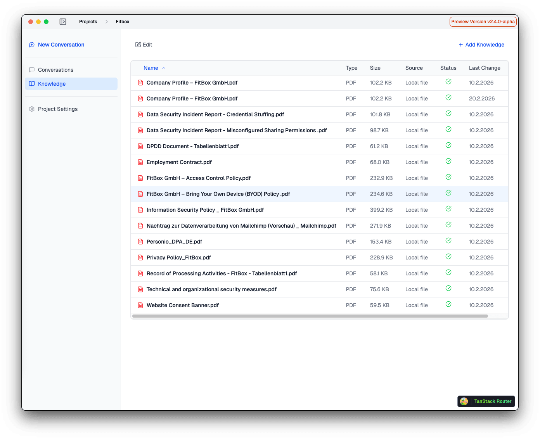Click status checkmark for DPDD Document row

coord(448,145)
